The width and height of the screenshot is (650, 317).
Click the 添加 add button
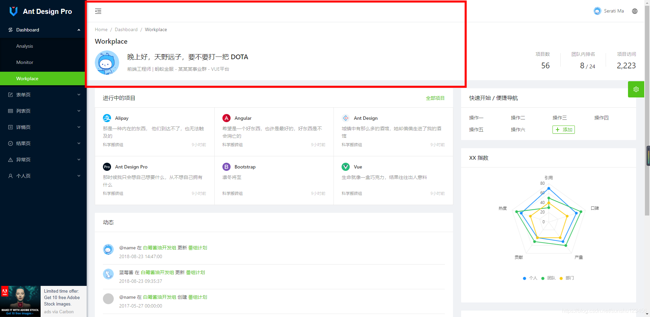tap(564, 130)
